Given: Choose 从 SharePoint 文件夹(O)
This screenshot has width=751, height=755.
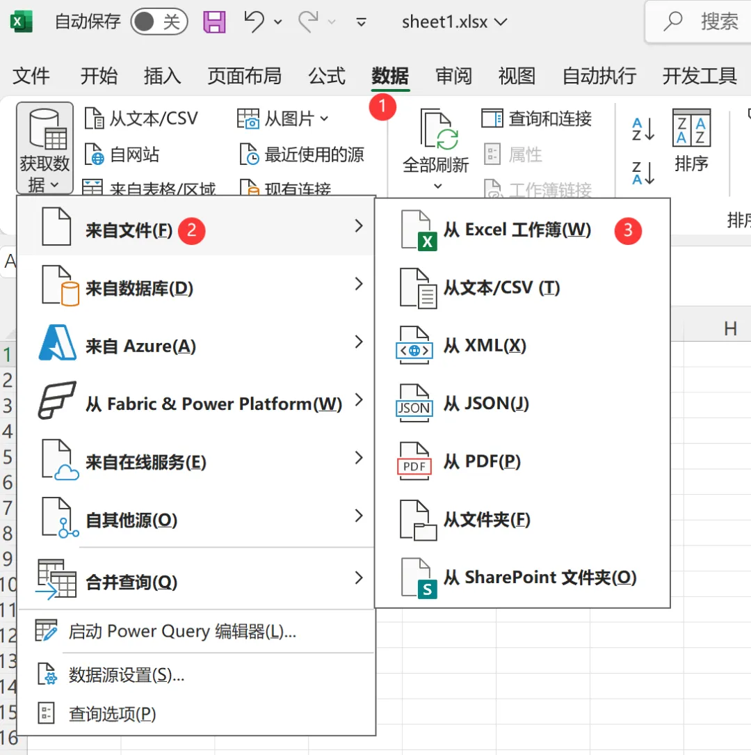Looking at the screenshot, I should [x=522, y=578].
